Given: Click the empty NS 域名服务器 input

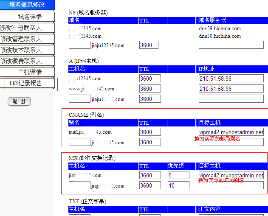Looking at the screenshot, I should (231, 45).
